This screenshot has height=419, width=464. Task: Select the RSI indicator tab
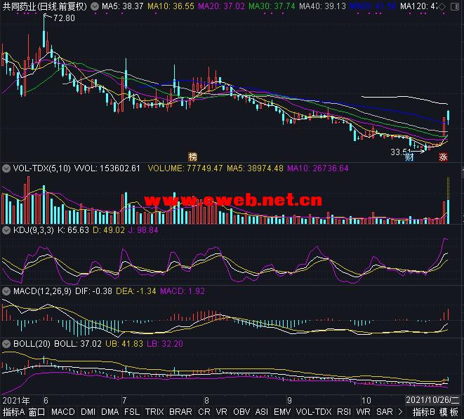coord(344,412)
